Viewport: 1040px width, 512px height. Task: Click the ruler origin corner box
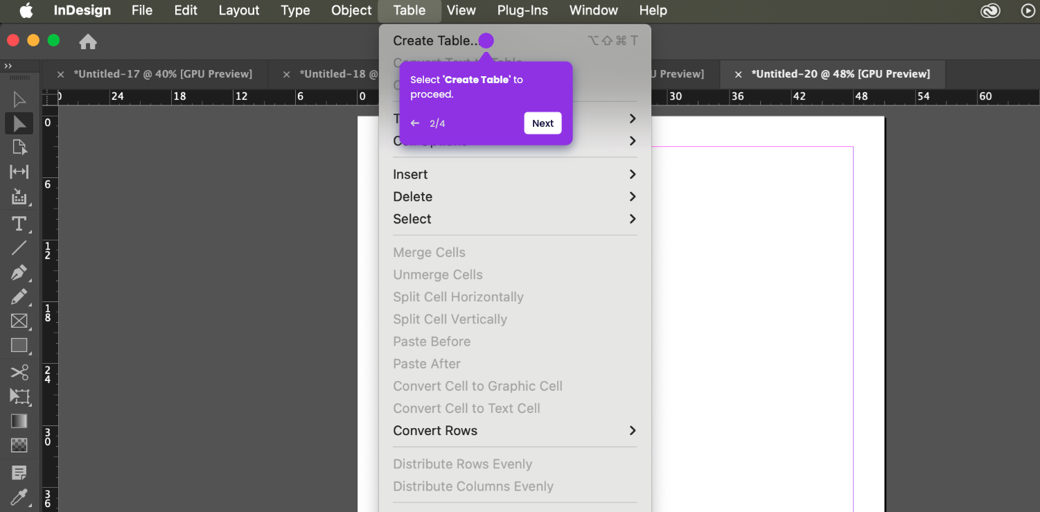click(x=50, y=97)
